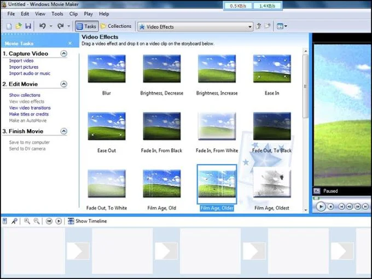Screen dimensions: 372x279
Task: Open a project using the folder icon
Action: point(19,26)
